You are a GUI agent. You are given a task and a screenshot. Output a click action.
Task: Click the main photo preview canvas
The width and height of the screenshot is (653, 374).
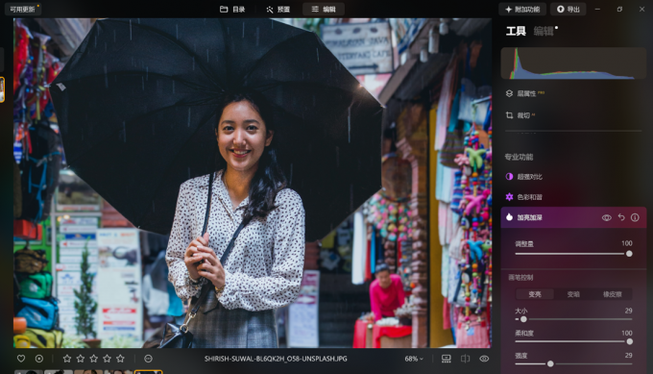pos(253,183)
